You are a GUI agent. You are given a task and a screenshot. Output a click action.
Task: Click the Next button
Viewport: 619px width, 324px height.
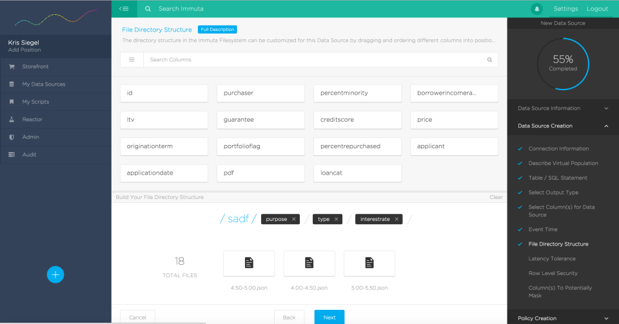329,318
